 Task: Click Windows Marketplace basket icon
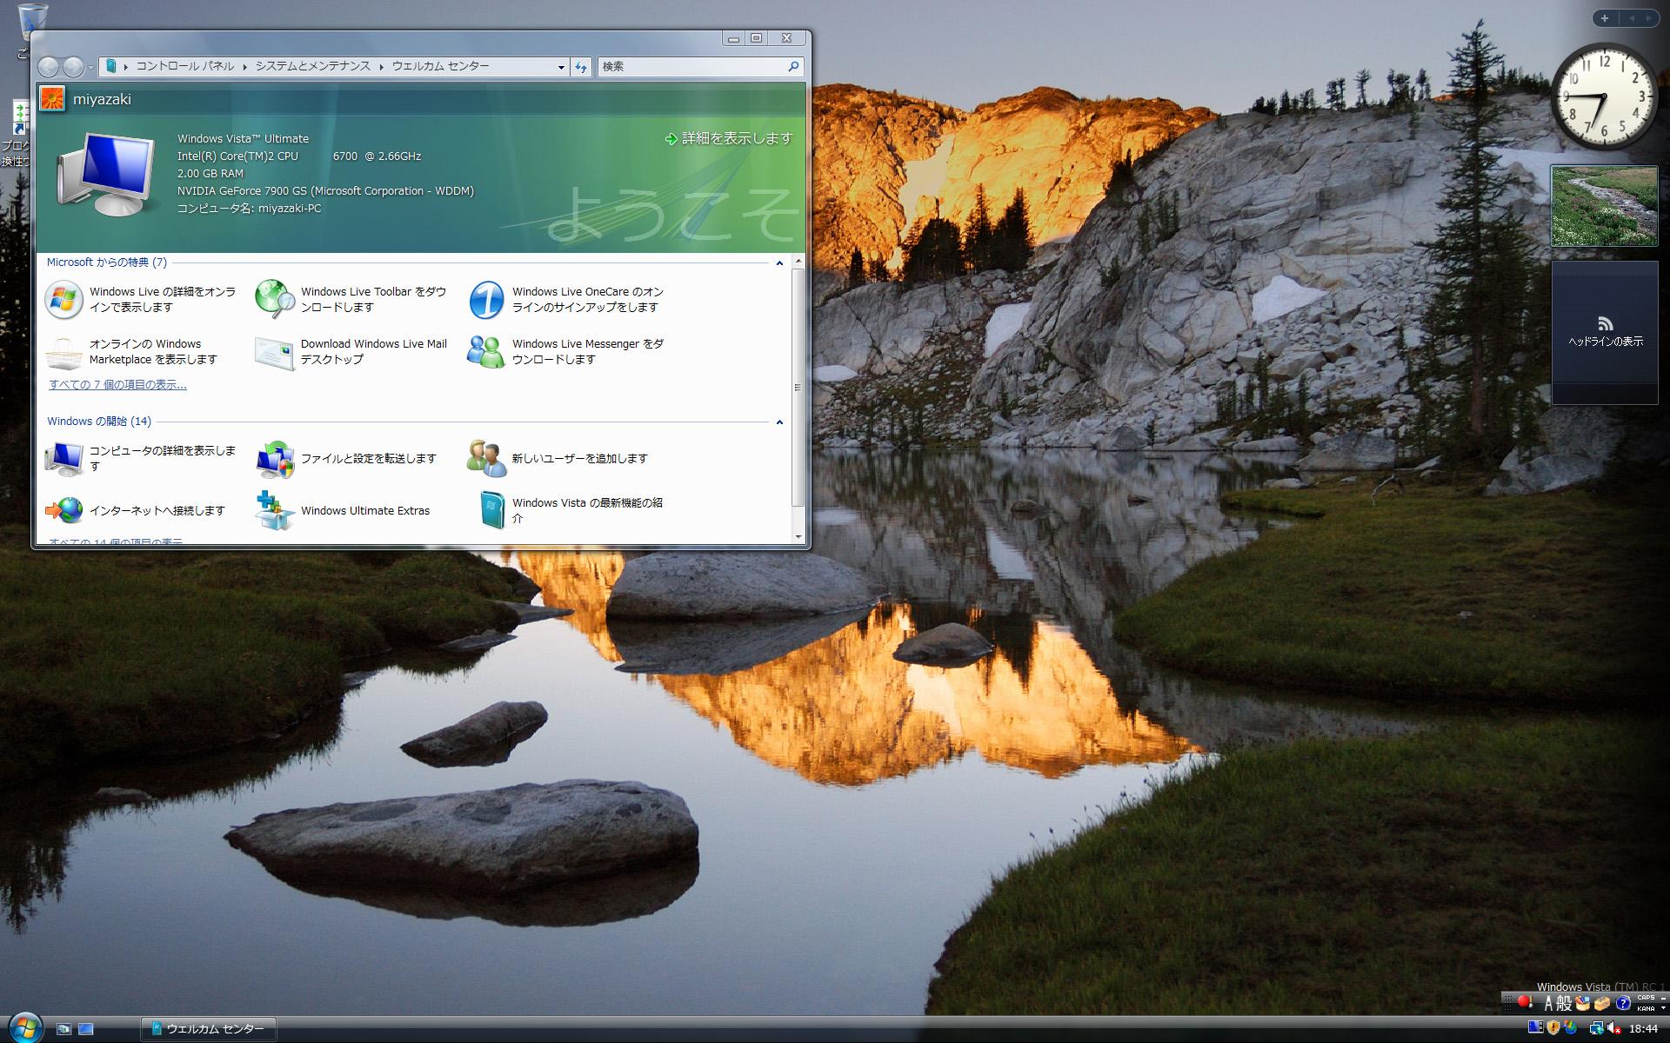[63, 352]
